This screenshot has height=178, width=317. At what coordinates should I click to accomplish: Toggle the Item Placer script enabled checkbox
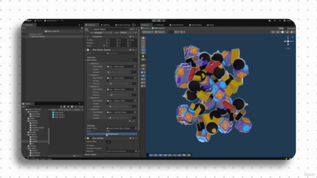[x=91, y=50]
